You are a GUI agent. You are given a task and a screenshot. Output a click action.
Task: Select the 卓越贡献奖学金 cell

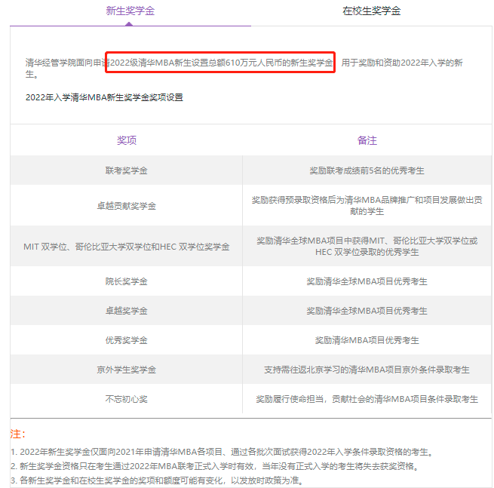pos(127,206)
